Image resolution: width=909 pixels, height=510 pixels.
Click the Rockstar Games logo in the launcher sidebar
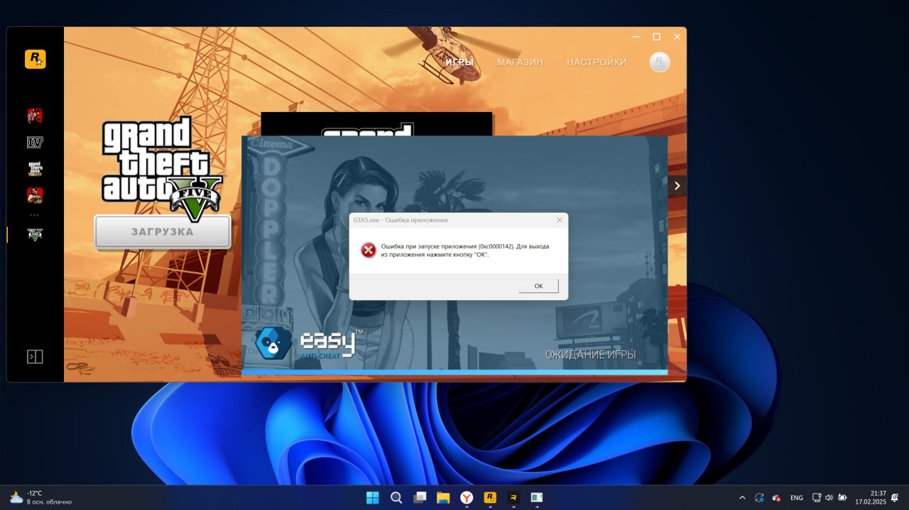pyautogui.click(x=35, y=59)
